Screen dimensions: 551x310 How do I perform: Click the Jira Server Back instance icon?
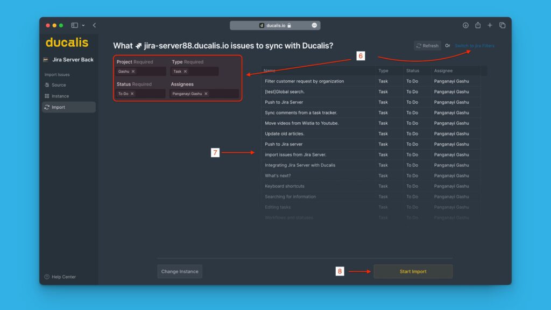(x=46, y=60)
